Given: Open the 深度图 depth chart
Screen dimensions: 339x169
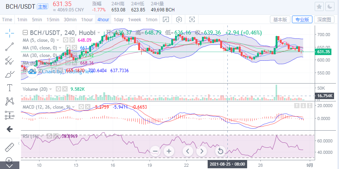Looking at the screenshot, I should (324, 19).
